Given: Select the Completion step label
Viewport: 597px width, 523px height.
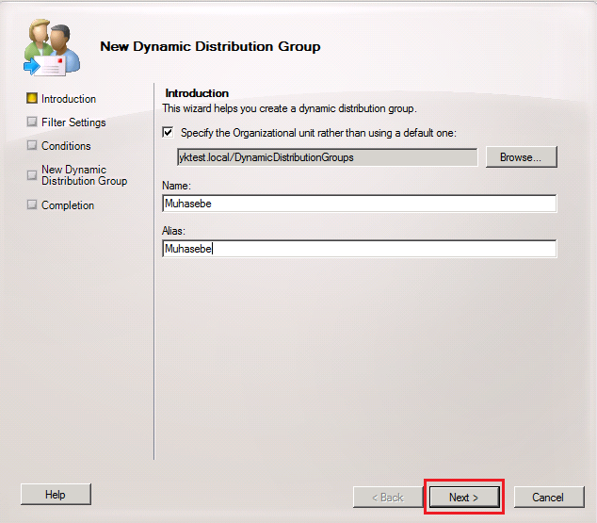Looking at the screenshot, I should tap(68, 205).
